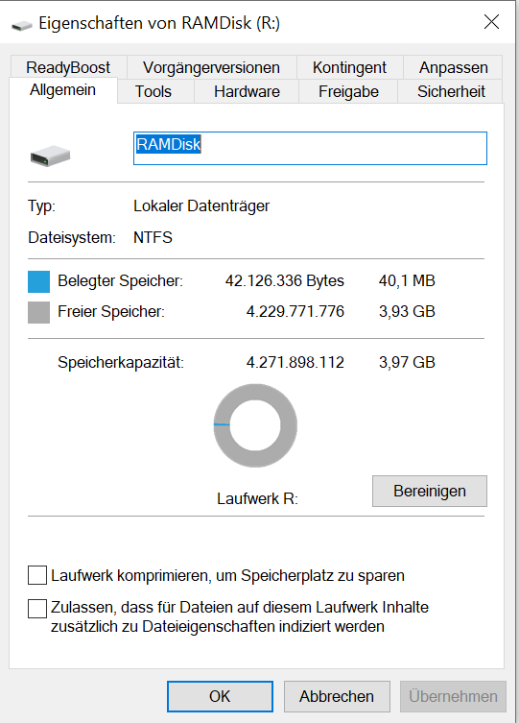The width and height of the screenshot is (519, 723).
Task: Open the Sicherheit tab
Action: coord(451,91)
